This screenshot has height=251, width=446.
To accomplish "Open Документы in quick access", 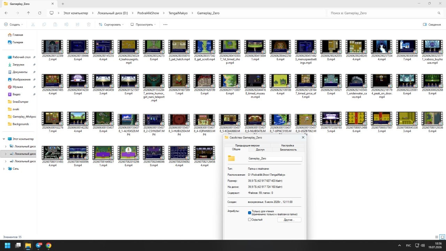I will tap(20, 72).
